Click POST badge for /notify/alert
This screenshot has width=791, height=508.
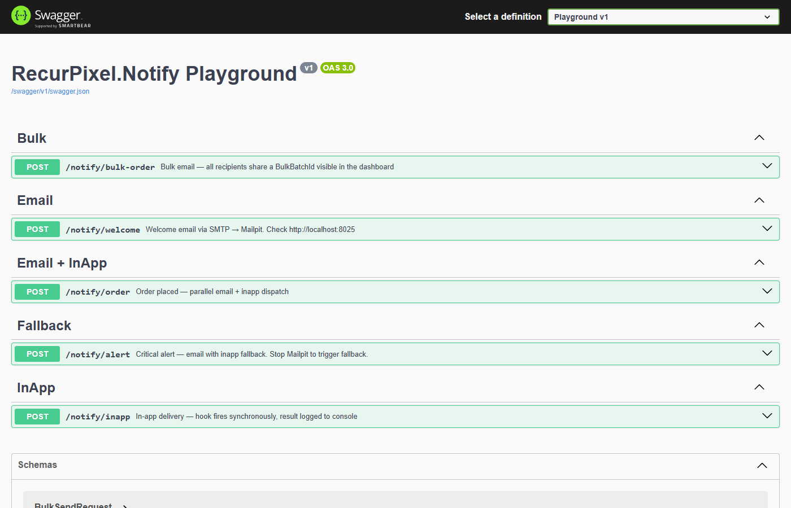(x=37, y=354)
